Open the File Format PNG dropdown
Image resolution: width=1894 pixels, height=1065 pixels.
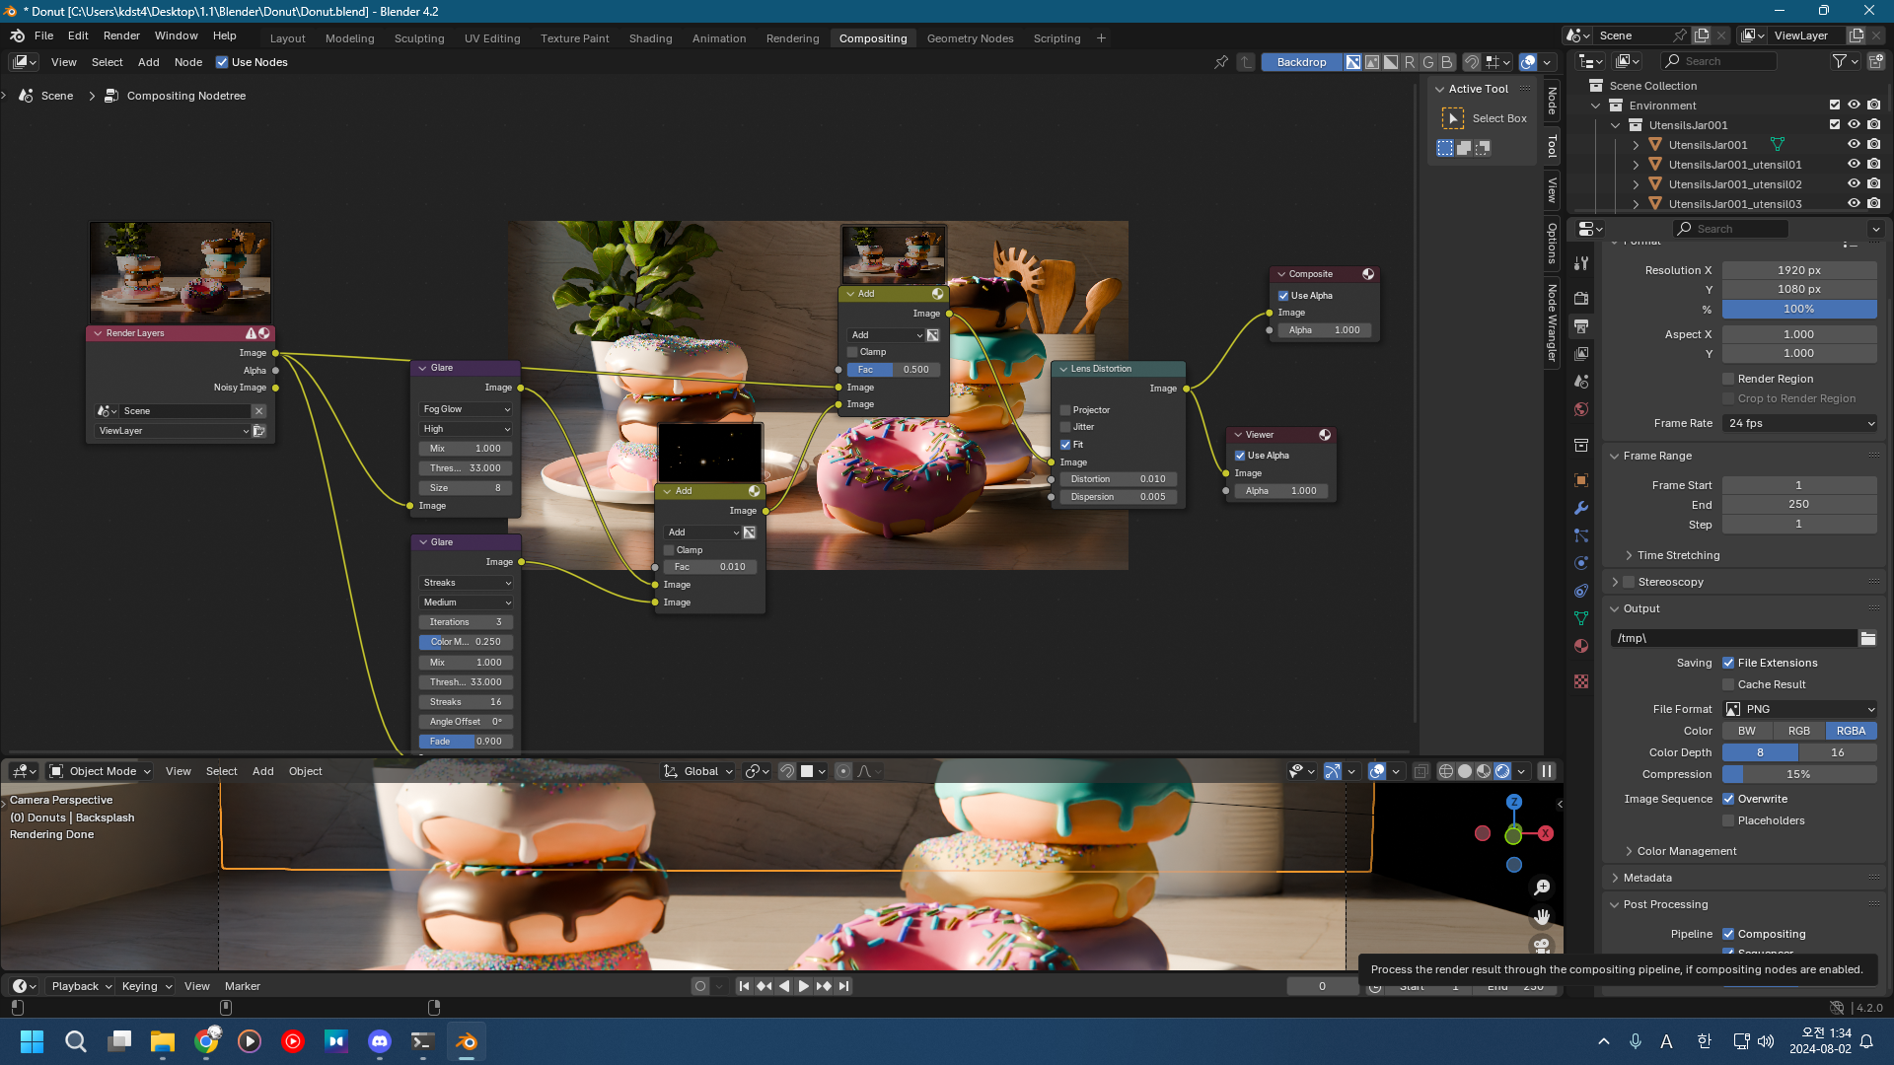point(1799,709)
